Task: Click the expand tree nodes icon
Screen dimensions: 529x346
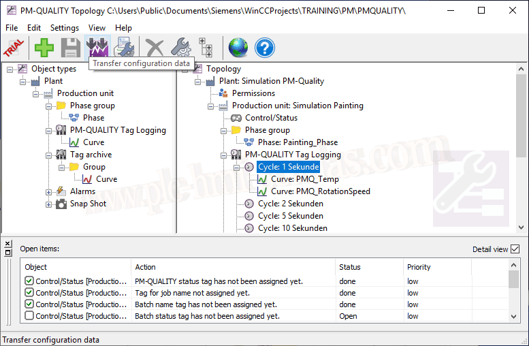Action: coord(206,48)
